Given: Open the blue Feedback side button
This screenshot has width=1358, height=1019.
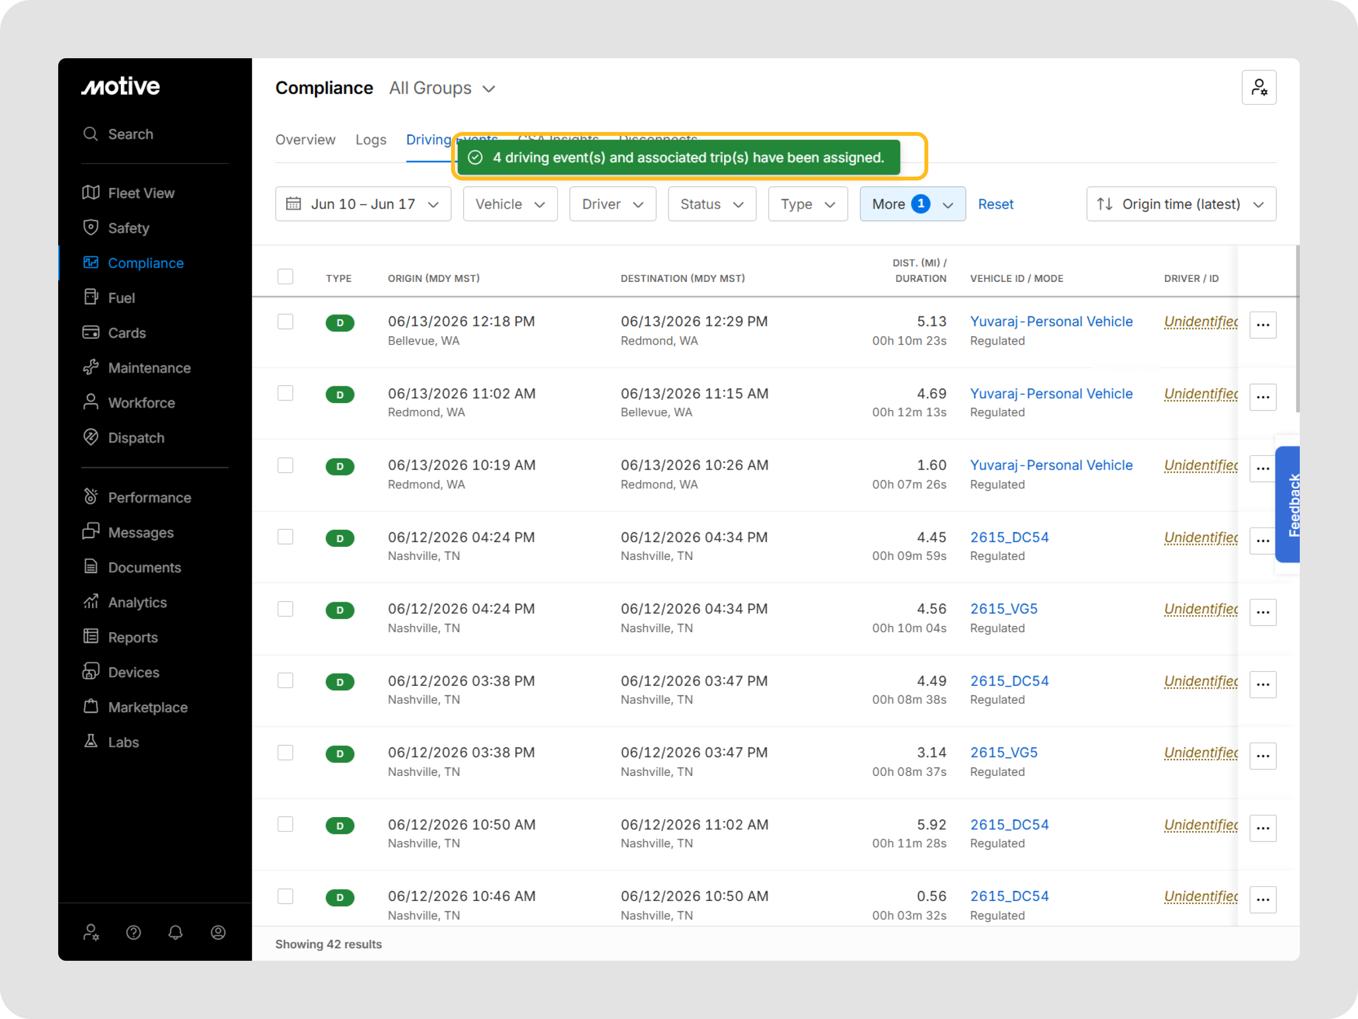Looking at the screenshot, I should click(1288, 505).
